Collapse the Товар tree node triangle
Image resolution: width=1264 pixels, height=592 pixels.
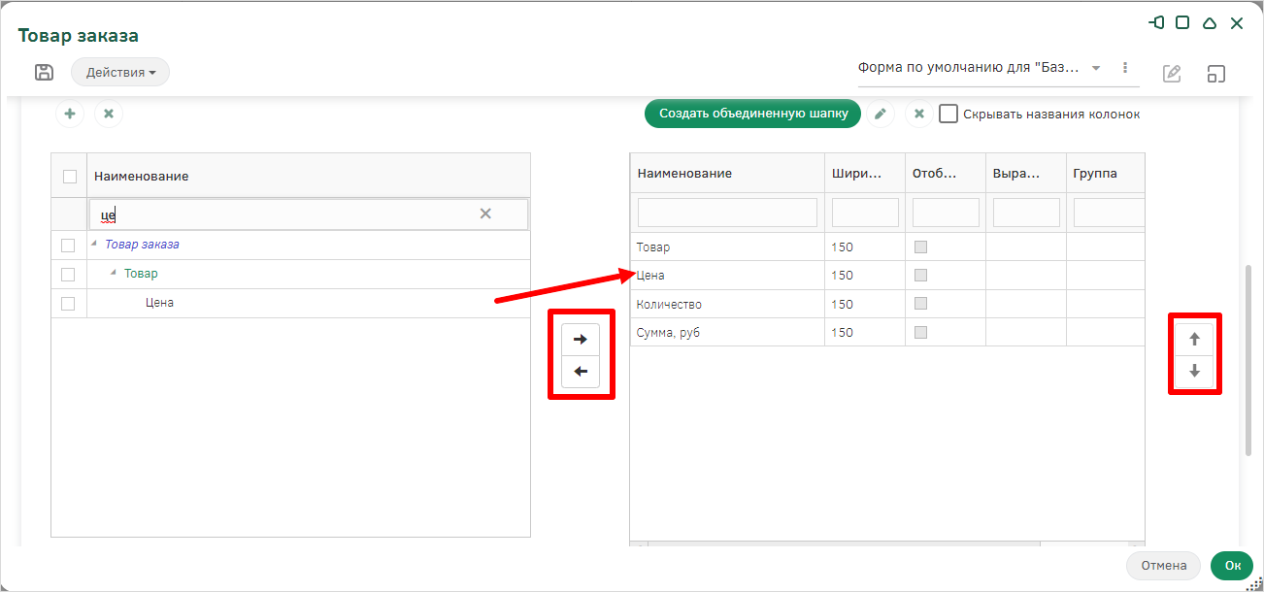tap(114, 274)
